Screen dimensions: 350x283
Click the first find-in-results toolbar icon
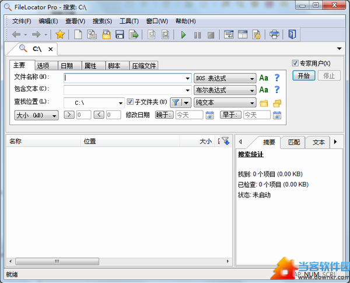(152, 34)
